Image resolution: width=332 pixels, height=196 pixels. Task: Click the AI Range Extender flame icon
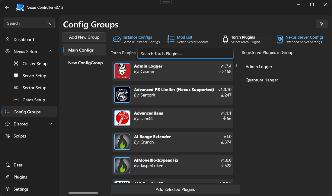pos(122,142)
